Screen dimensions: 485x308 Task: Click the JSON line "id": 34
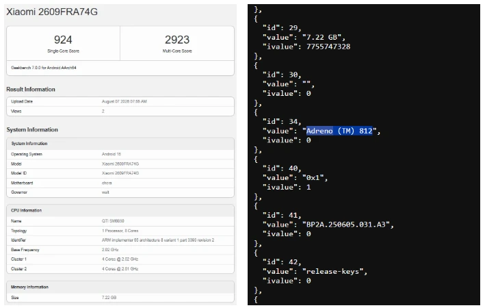[282, 121]
